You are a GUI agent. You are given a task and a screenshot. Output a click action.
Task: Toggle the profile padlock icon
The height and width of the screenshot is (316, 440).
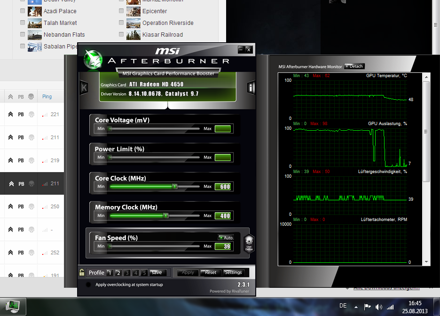tap(82, 272)
